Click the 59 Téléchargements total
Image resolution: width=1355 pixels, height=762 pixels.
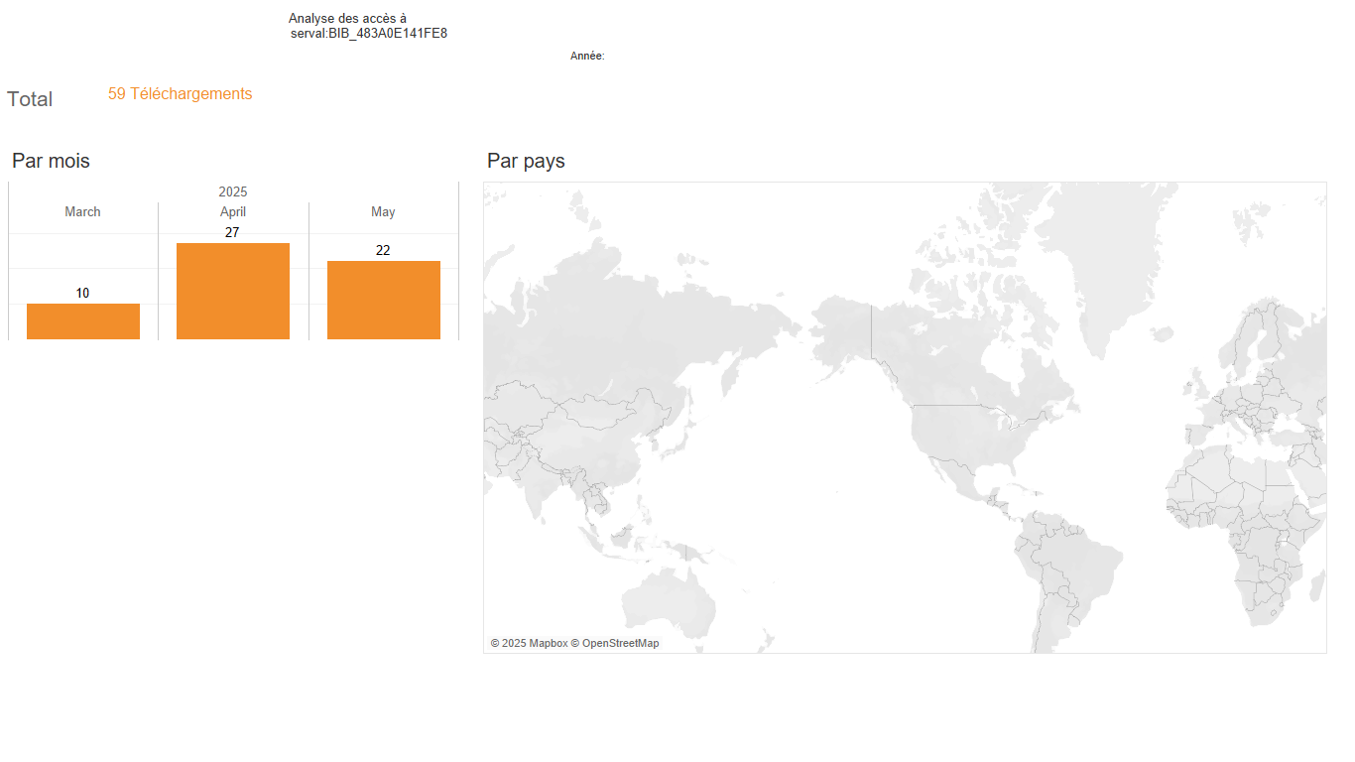pyautogui.click(x=181, y=93)
